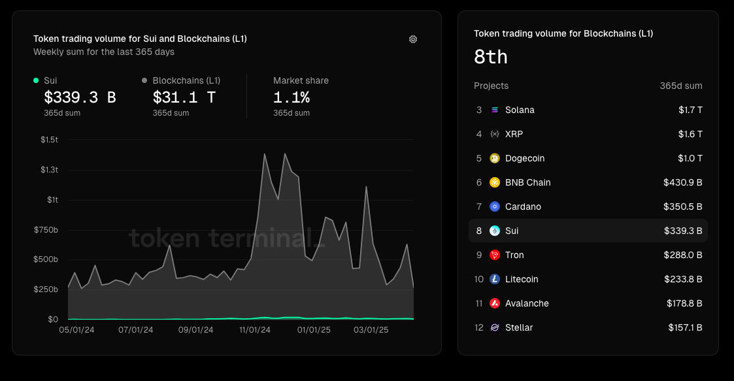
Task: Click the $1.5t y-axis label
Action: (x=49, y=140)
